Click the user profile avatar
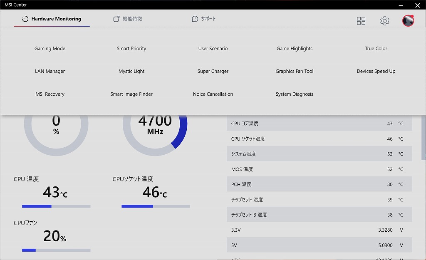426x260 pixels. (x=408, y=21)
